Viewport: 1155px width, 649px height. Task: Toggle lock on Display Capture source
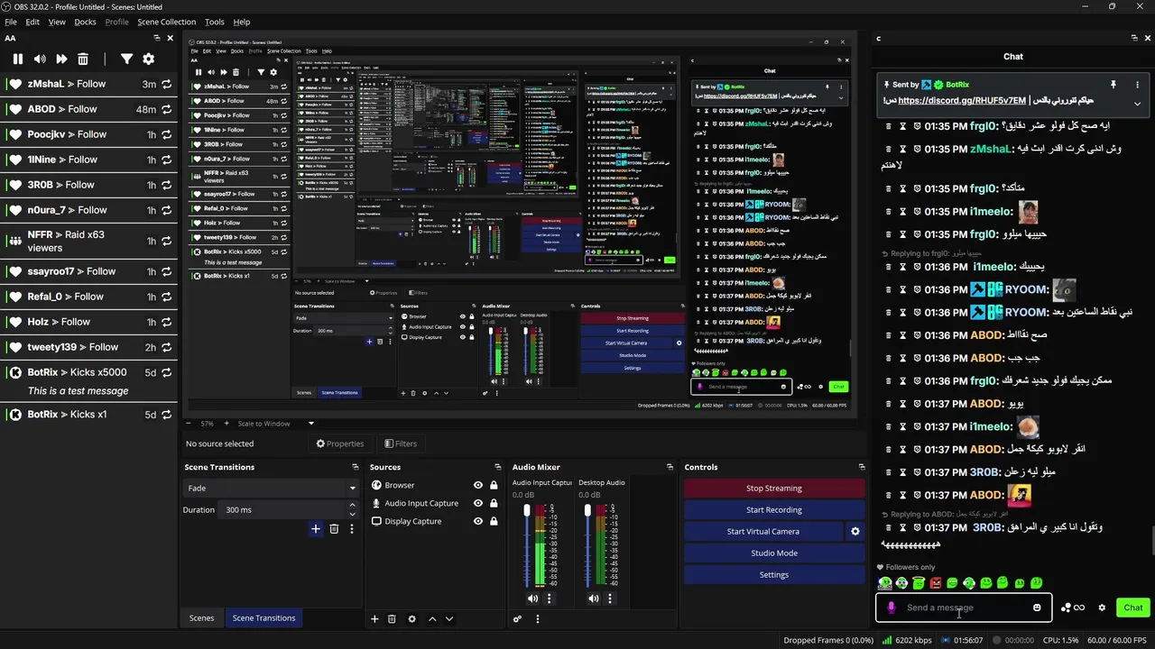pyautogui.click(x=494, y=521)
